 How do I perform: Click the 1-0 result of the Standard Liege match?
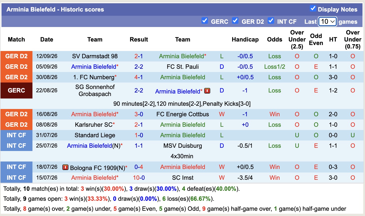point(139,135)
